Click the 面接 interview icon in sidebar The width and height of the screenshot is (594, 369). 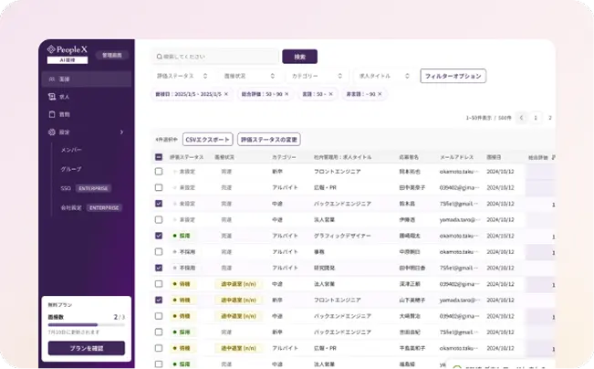click(x=52, y=79)
